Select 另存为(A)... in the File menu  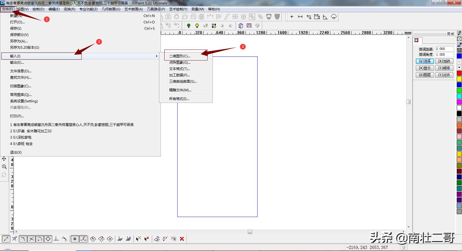[x=19, y=41]
